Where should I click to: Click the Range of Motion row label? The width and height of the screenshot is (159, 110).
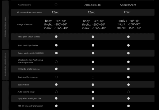25,24
